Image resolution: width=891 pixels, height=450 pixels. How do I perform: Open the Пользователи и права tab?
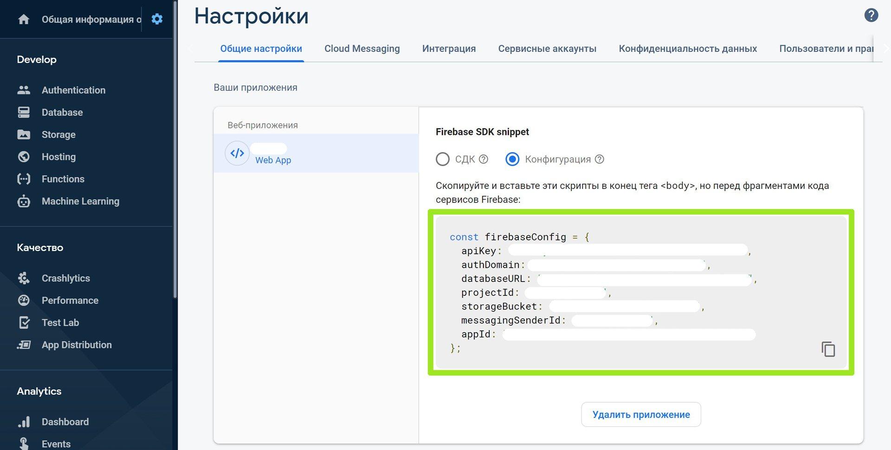point(826,49)
